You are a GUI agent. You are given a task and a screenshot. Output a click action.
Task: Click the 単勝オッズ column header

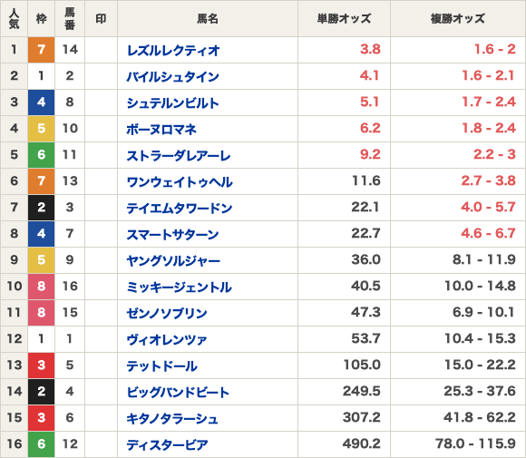(344, 18)
